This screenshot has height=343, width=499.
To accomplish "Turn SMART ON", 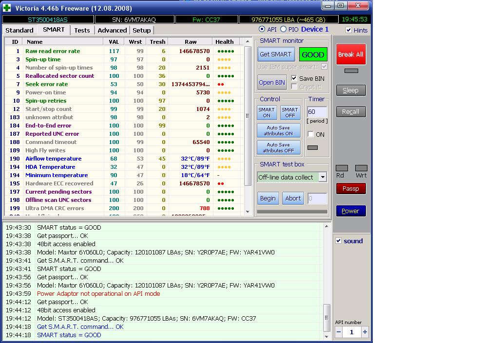I will click(x=267, y=112).
